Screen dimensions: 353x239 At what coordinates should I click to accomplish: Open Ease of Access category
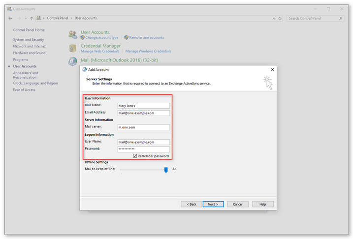(24, 90)
